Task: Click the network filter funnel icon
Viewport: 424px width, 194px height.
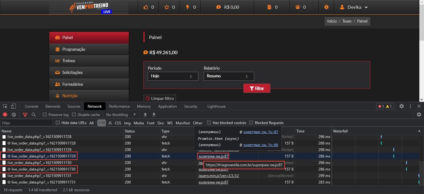Action: 25,114
